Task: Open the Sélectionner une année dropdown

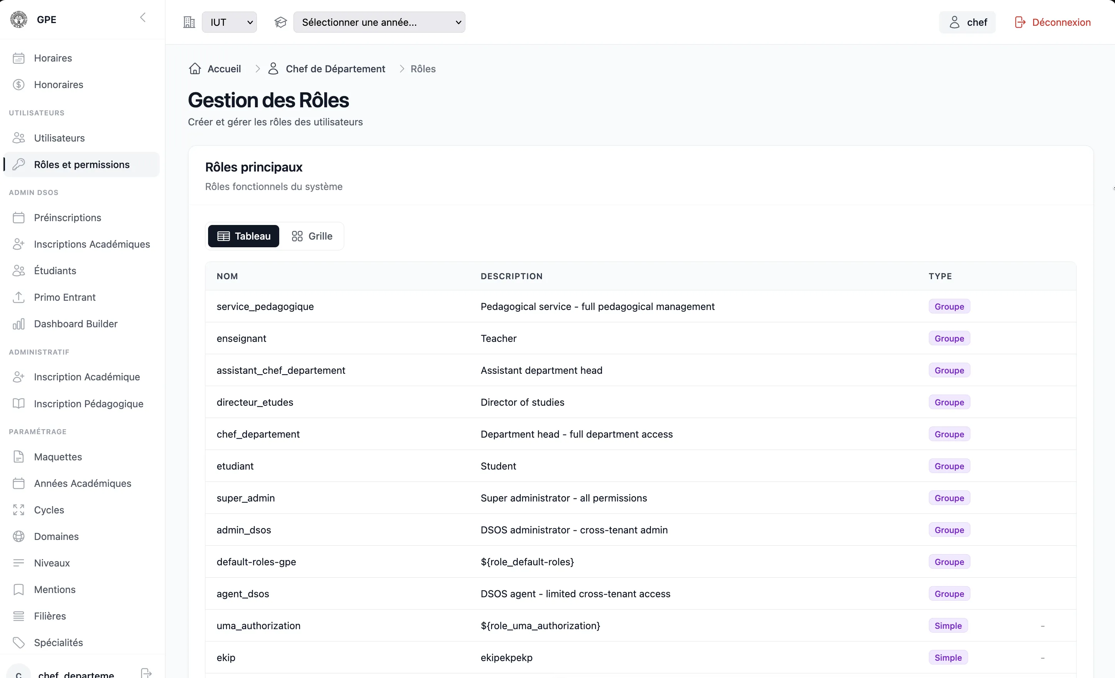Action: coord(379,22)
